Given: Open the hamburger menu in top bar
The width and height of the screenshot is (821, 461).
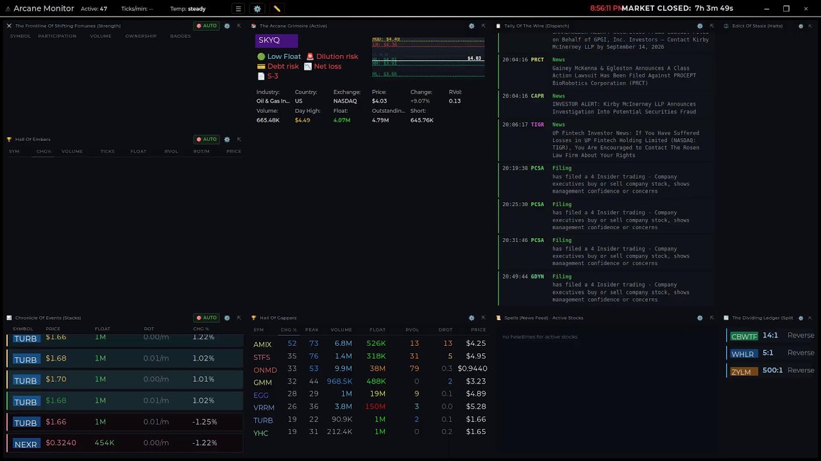Looking at the screenshot, I should [238, 9].
